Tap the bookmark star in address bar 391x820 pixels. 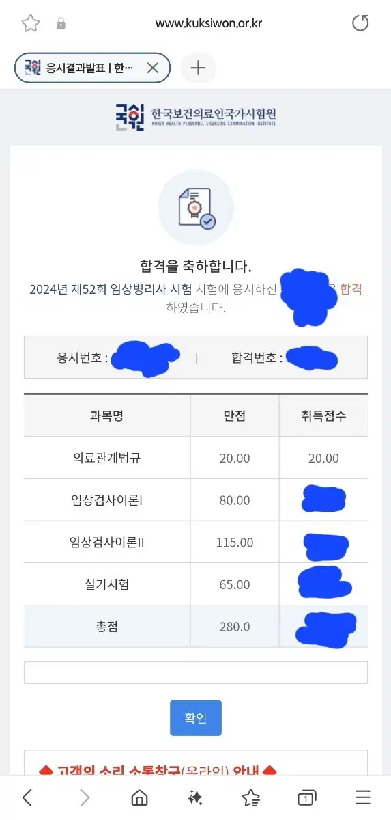tap(30, 23)
